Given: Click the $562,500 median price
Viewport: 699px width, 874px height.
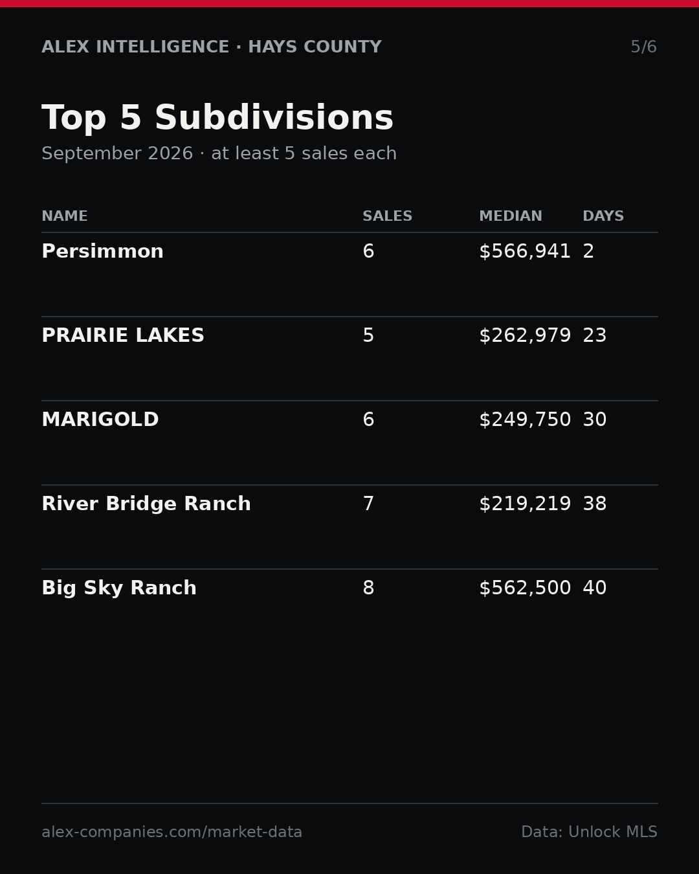Looking at the screenshot, I should [x=525, y=588].
